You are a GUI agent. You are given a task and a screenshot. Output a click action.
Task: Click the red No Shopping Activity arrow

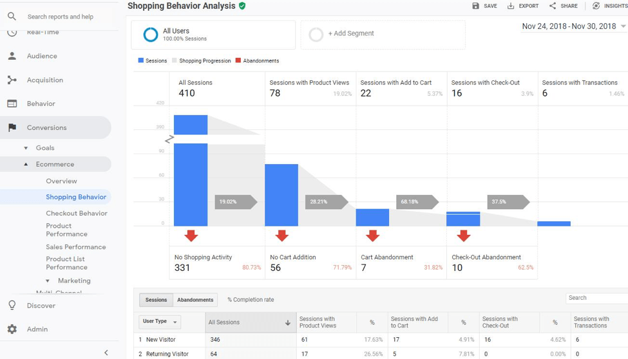point(191,235)
